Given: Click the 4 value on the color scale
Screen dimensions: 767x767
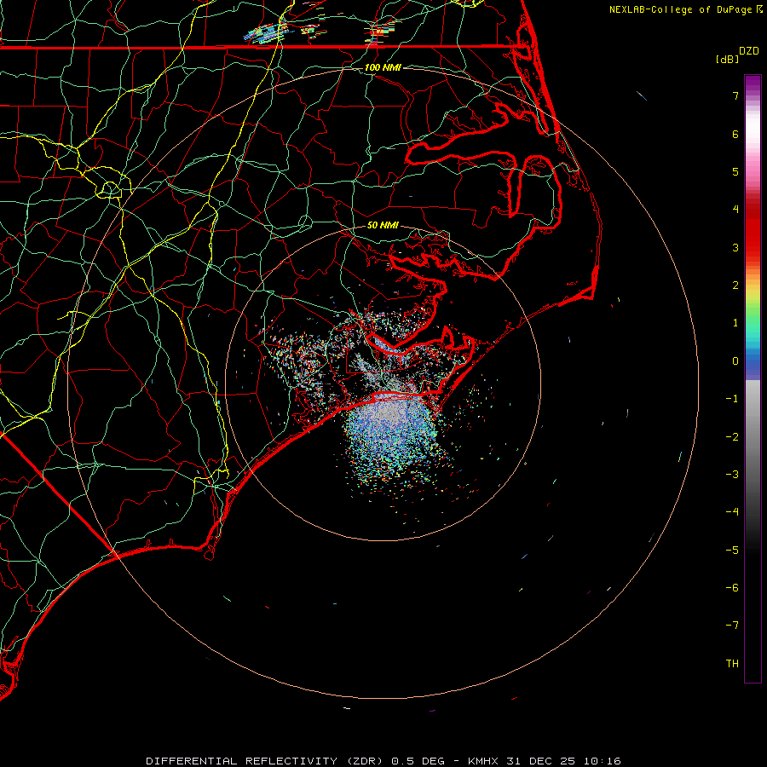Looking at the screenshot, I should point(735,210).
